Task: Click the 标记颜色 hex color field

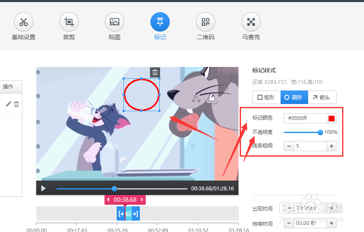Action: coord(305,118)
